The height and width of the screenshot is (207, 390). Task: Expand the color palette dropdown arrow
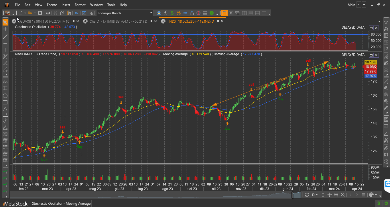pos(377,195)
